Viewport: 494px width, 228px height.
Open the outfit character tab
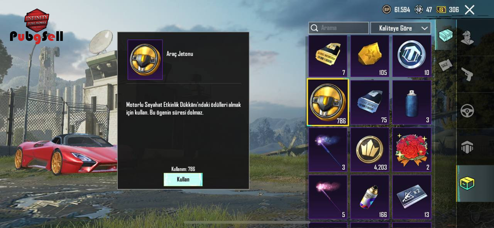(467, 37)
